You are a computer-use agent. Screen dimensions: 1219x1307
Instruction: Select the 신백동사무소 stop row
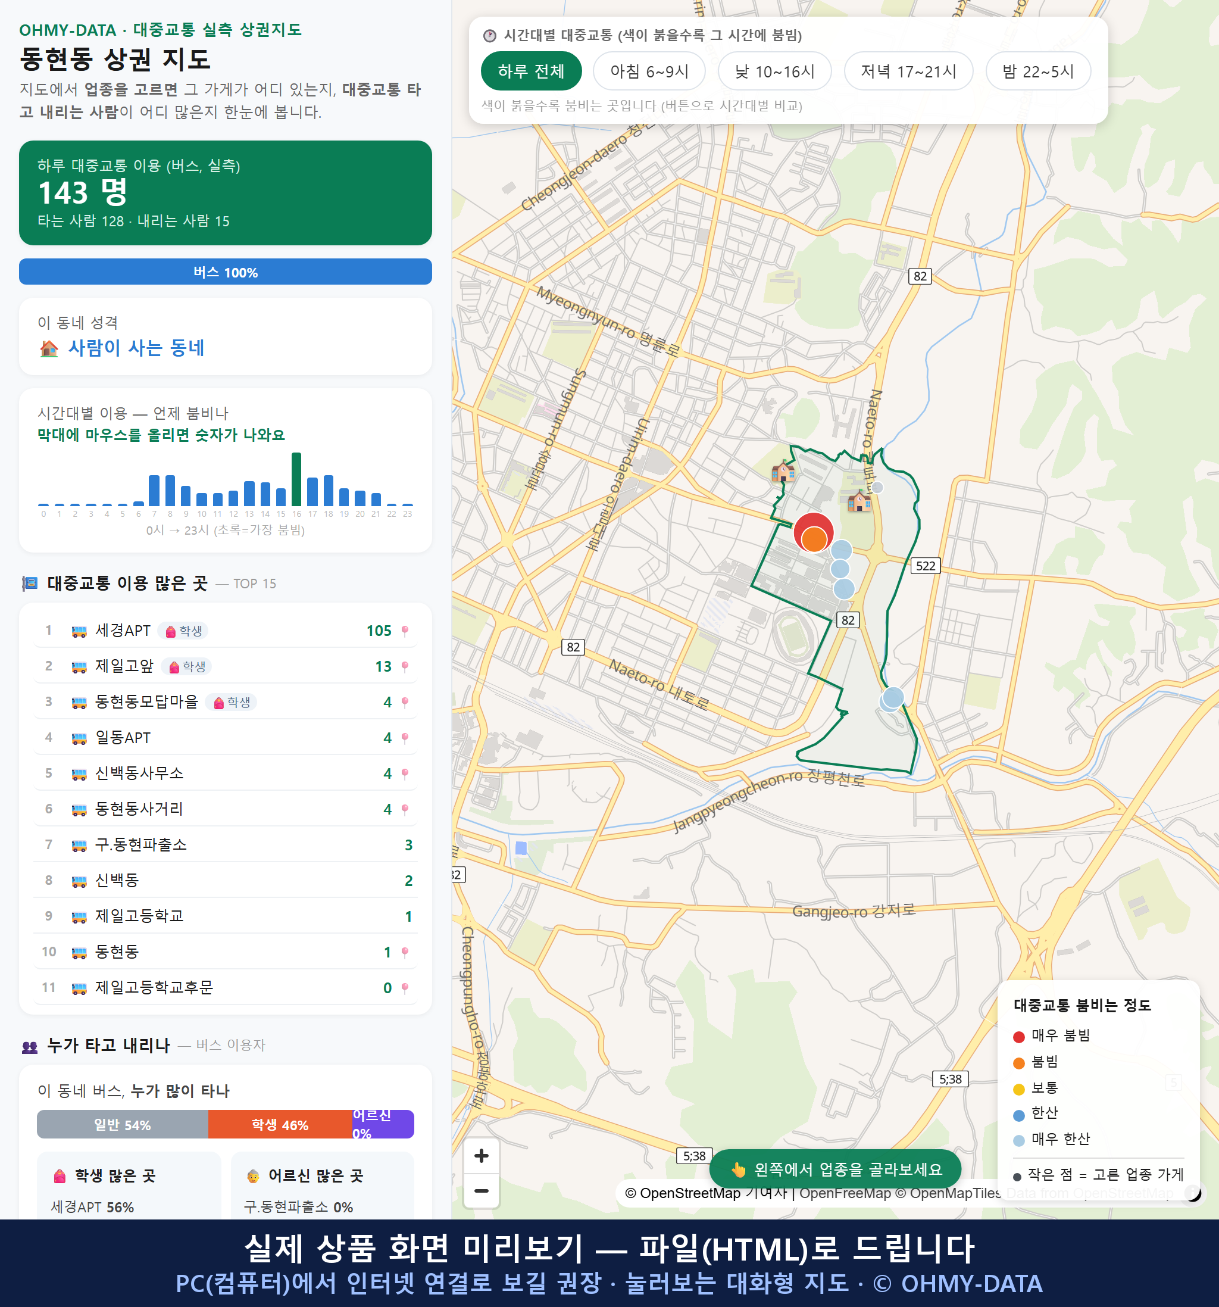tap(226, 774)
